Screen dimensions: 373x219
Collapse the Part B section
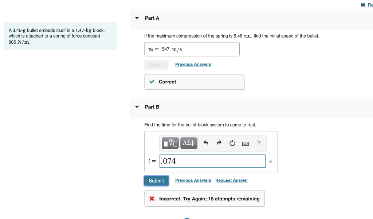[137, 107]
